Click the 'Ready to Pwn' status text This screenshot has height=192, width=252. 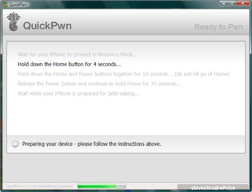tap(219, 27)
